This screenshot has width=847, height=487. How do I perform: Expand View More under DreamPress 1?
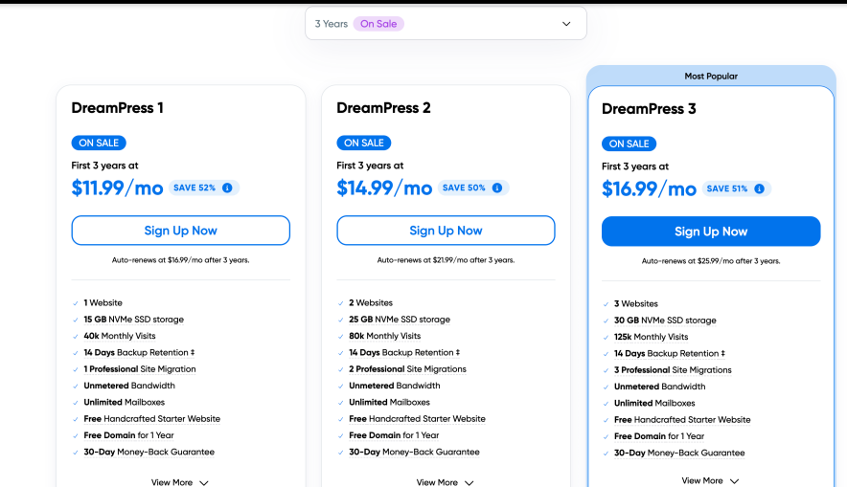[x=180, y=482]
